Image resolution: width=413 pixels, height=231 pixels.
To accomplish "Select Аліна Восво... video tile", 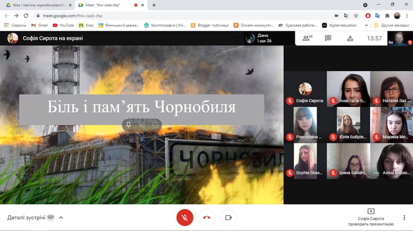I will (x=391, y=161).
